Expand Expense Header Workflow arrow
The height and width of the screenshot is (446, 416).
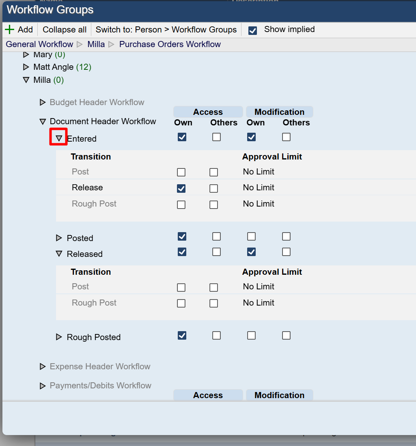tap(43, 366)
